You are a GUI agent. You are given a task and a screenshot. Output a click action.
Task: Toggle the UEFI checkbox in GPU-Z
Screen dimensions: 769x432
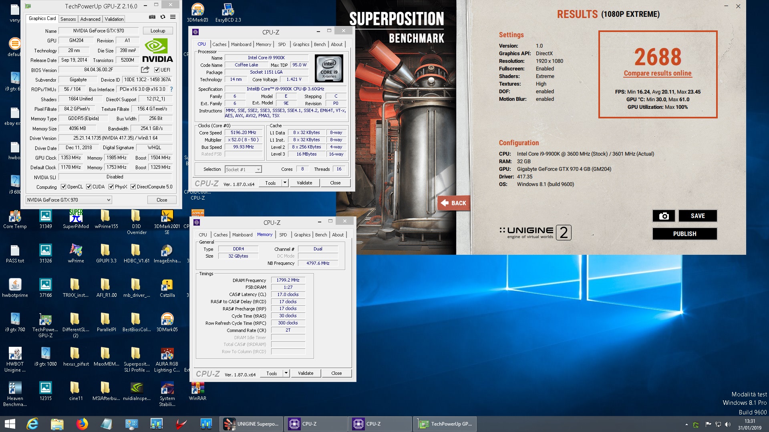click(x=157, y=70)
